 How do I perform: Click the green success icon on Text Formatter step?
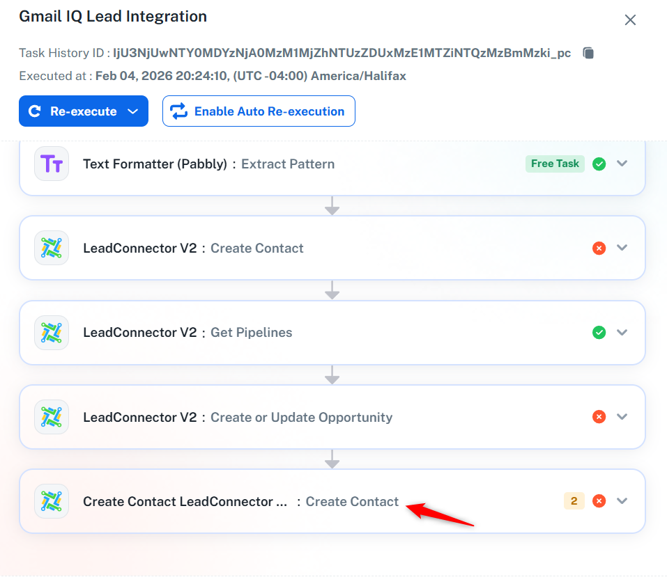pos(599,164)
